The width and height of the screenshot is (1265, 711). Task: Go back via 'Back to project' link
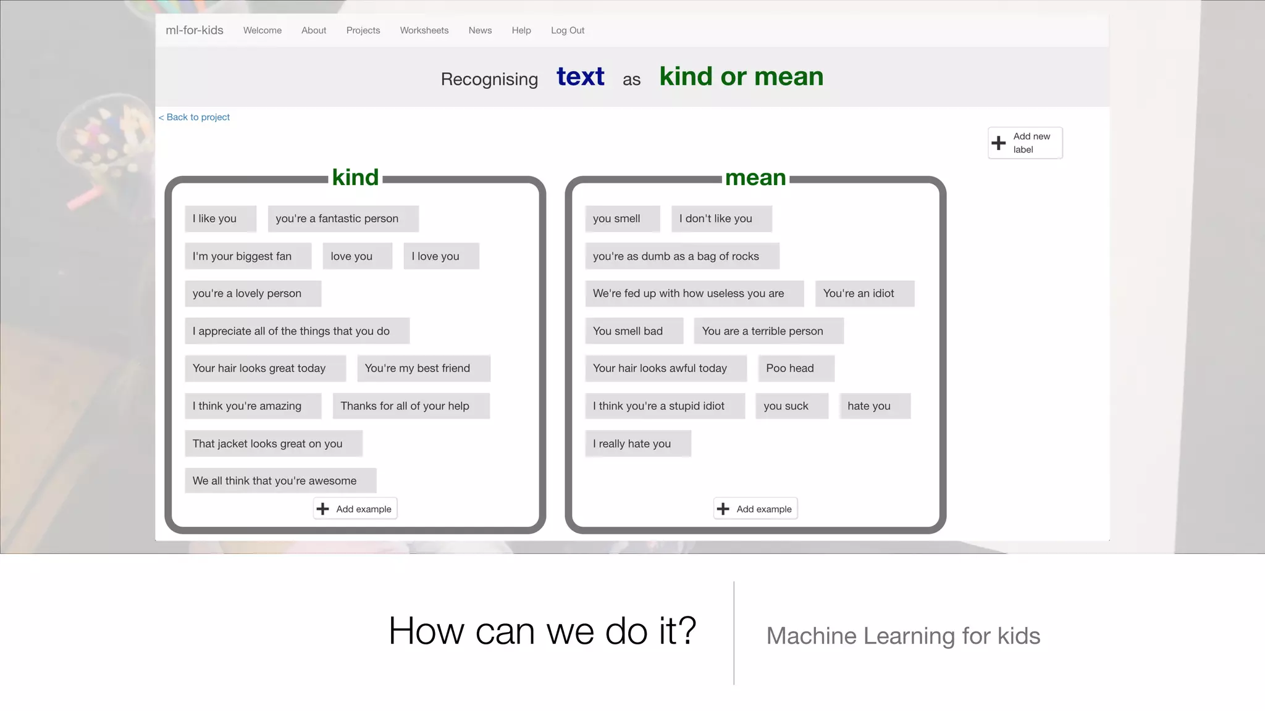pyautogui.click(x=194, y=117)
